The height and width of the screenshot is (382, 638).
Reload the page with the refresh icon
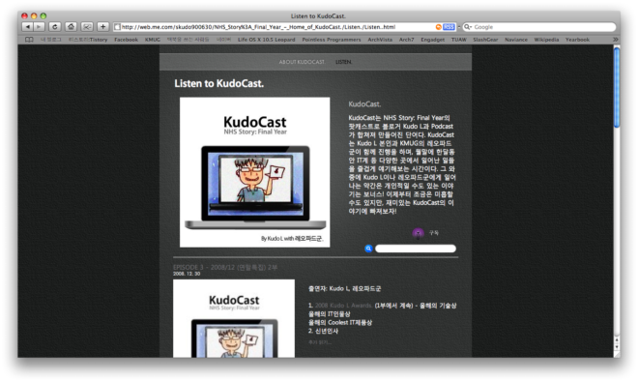[x=55, y=27]
